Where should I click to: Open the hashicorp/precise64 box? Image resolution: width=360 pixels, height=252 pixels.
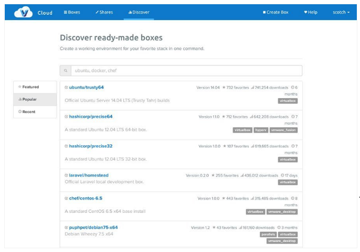[91, 117]
